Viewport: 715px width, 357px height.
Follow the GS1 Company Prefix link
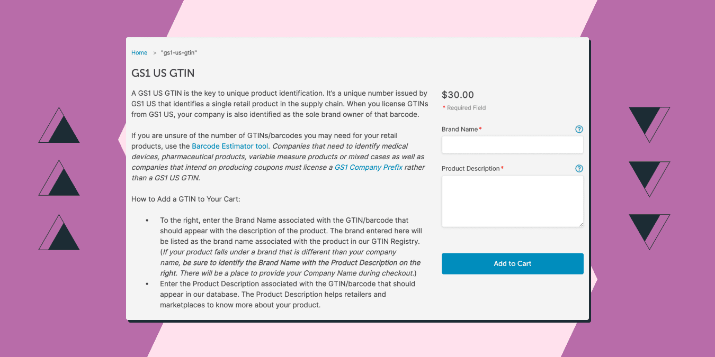[x=369, y=167]
